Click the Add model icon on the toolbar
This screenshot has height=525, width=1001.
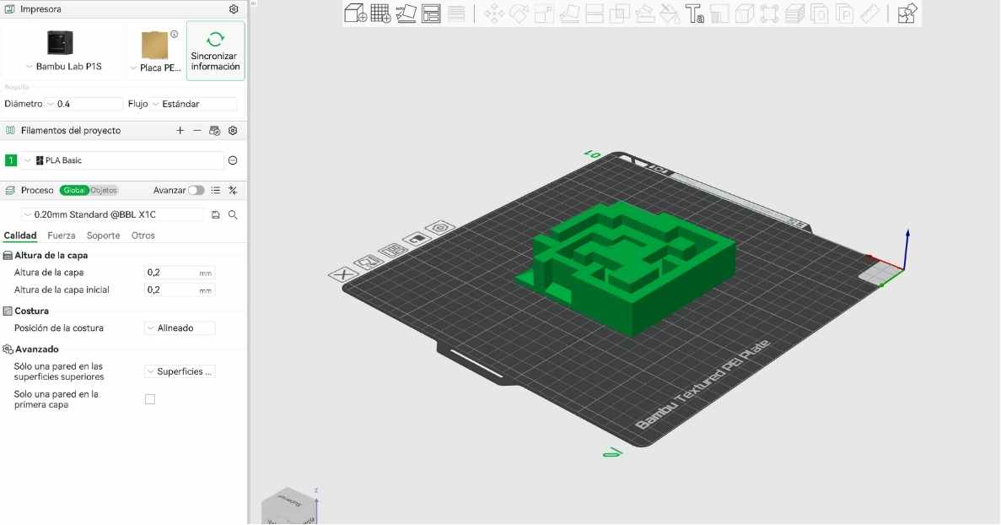pos(354,14)
